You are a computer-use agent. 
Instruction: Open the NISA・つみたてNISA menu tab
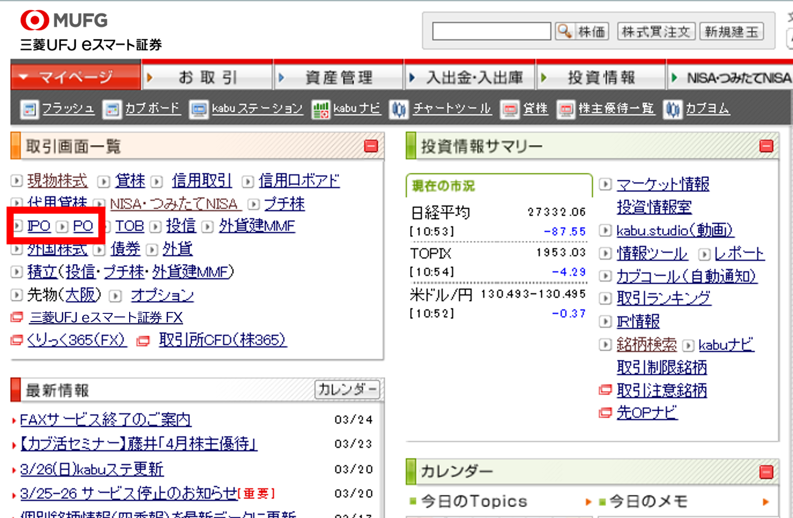pyautogui.click(x=730, y=77)
